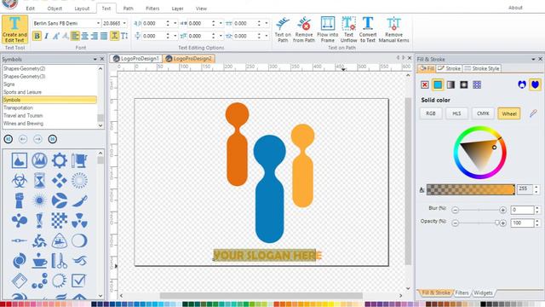Align text right
Screen dimensions: 545x307
pos(95,36)
